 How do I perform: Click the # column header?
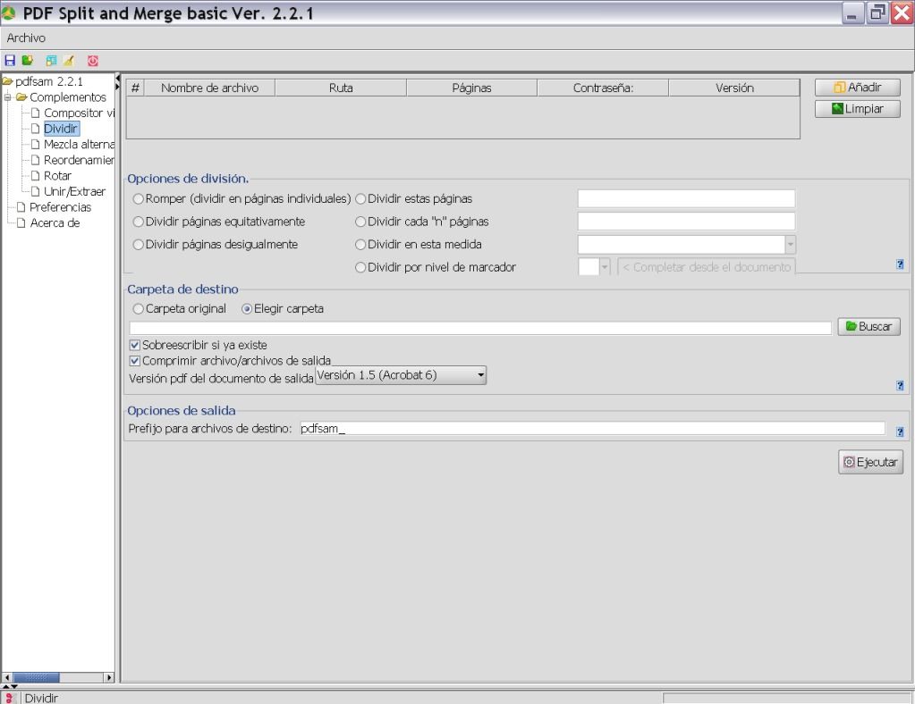135,88
